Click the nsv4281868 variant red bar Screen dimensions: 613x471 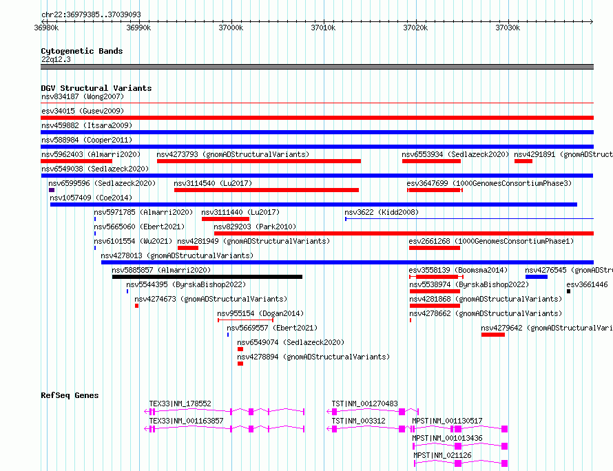pos(435,306)
